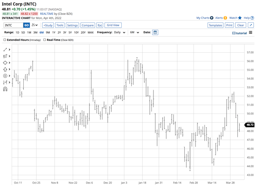
Task: Open the Alerts link
Action: 219,18
